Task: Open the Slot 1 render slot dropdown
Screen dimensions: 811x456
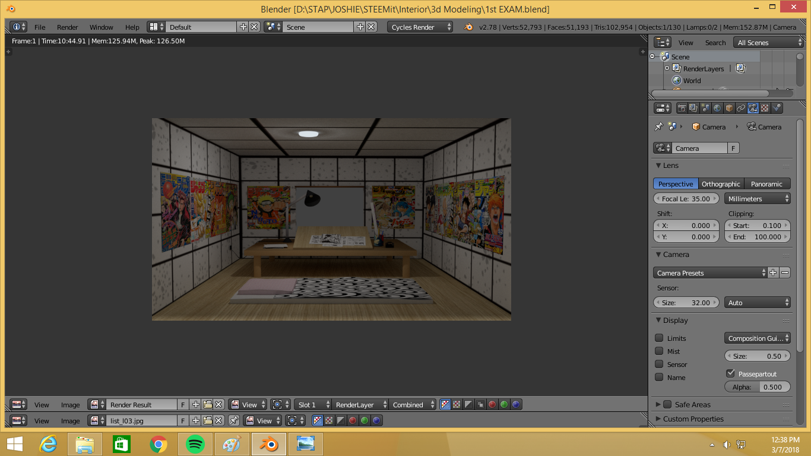Action: 312,404
